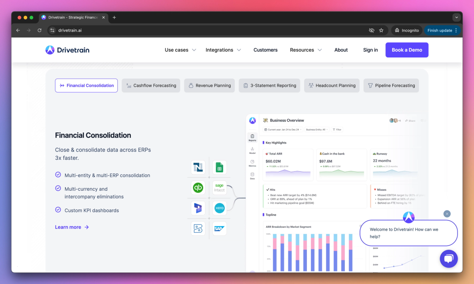Click the Reports icon in dashboard sidebar
474x284 pixels.
coord(252,138)
